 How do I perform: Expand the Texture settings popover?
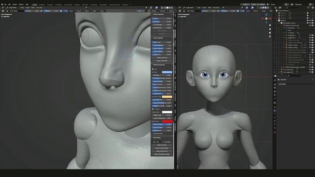coord(79,11)
